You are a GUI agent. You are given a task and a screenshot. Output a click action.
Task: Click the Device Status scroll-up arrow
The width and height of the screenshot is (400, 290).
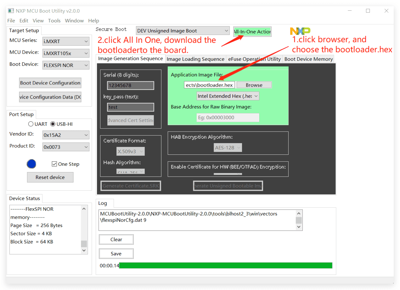84,209
